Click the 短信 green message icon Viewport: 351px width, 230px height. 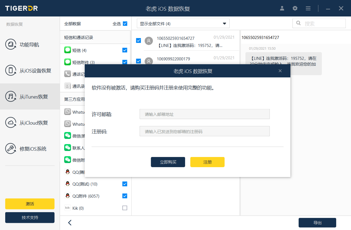click(67, 50)
